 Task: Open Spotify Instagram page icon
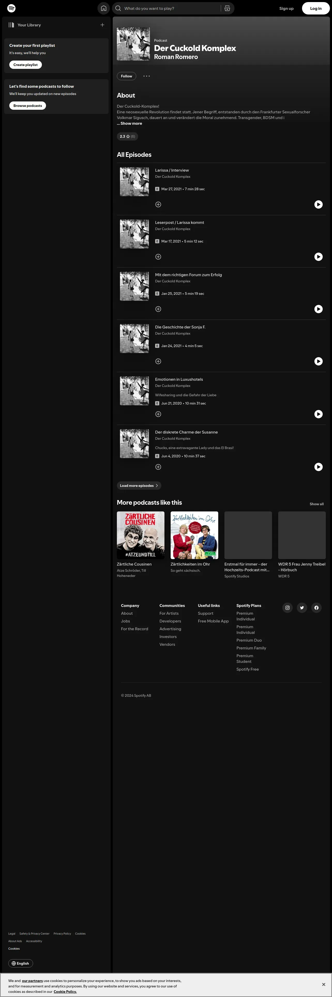pyautogui.click(x=288, y=608)
